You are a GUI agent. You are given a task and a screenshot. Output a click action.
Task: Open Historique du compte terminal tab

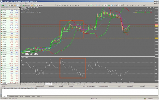point(13,96)
